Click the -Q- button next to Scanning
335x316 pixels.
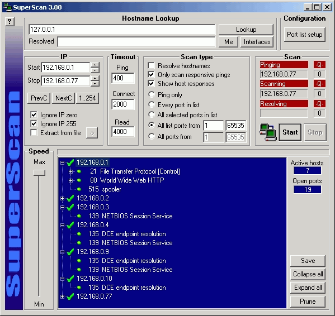point(319,84)
